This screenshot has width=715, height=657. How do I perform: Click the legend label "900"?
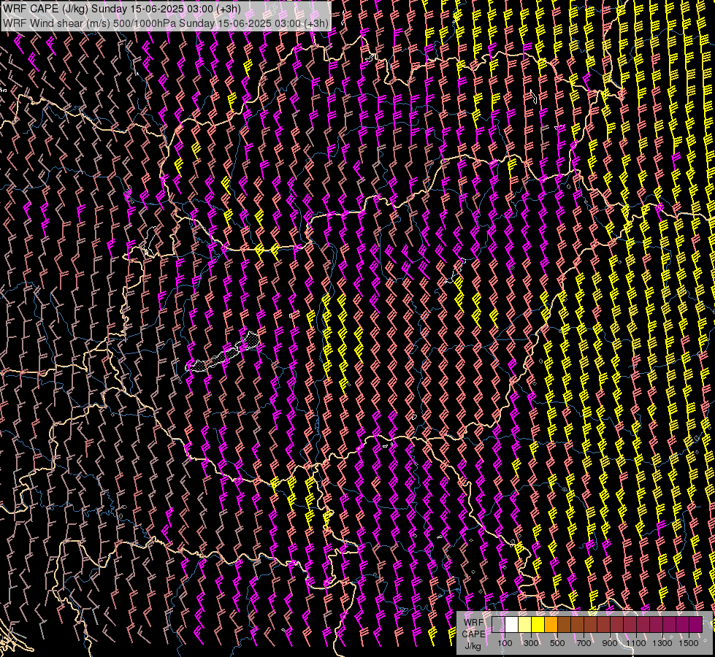tap(610, 643)
